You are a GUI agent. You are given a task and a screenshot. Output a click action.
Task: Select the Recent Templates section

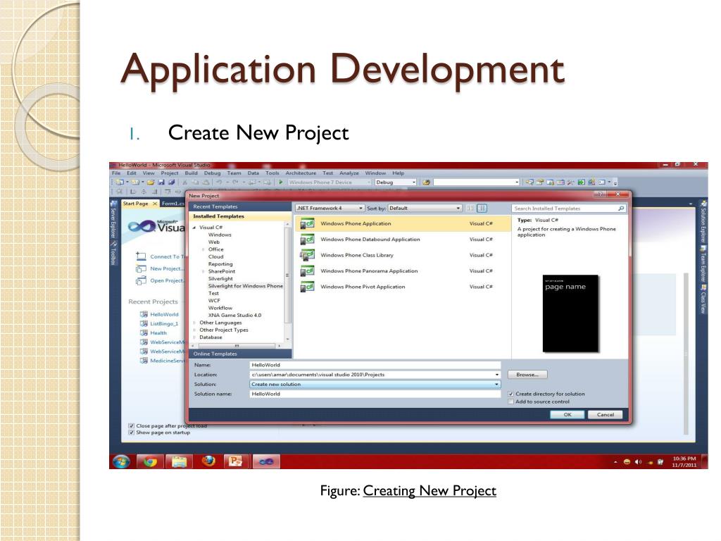[241, 206]
